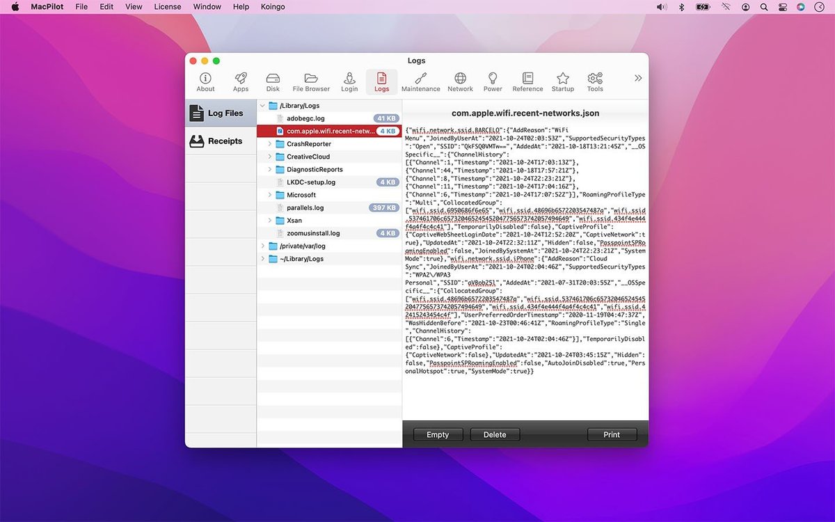The image size is (835, 522).
Task: Open the Login items section
Action: [x=349, y=81]
